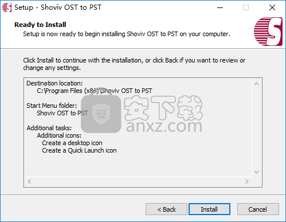Click the 'Setup - Shoviv OST to PST' title text

click(x=58, y=7)
